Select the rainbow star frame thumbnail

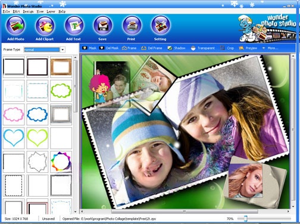[61, 161]
